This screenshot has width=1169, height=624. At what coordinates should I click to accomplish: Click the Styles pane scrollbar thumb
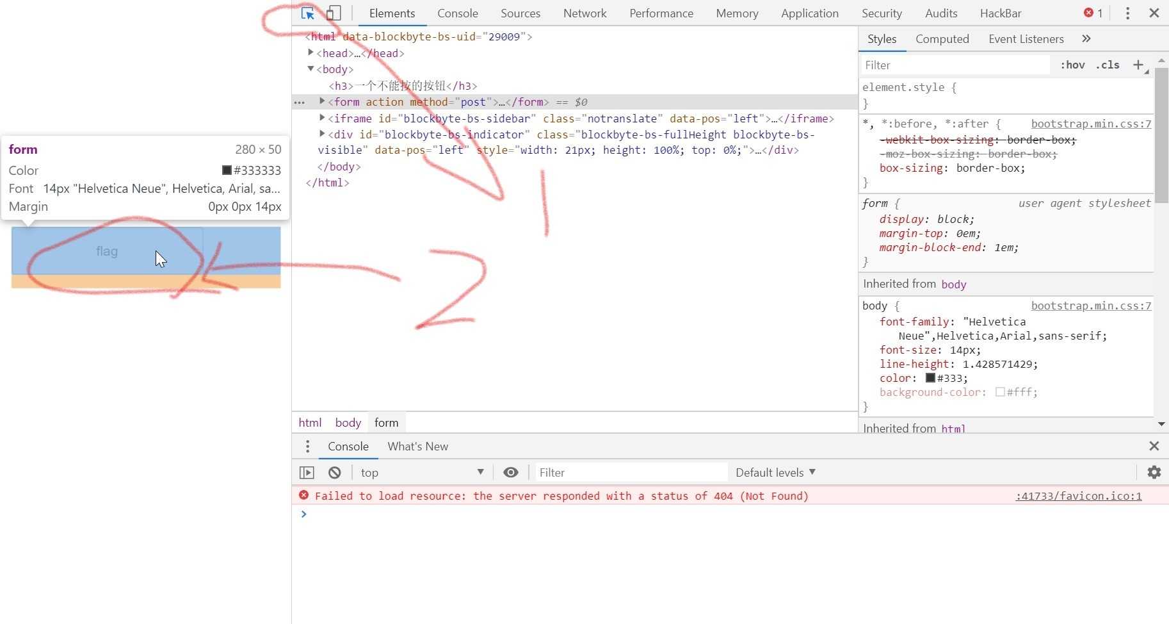tap(1161, 135)
